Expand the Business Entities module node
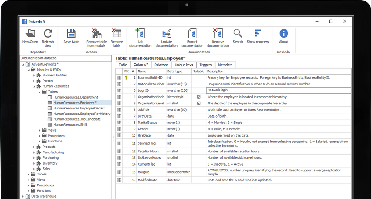Screen dimensions: 371x199 [34, 75]
